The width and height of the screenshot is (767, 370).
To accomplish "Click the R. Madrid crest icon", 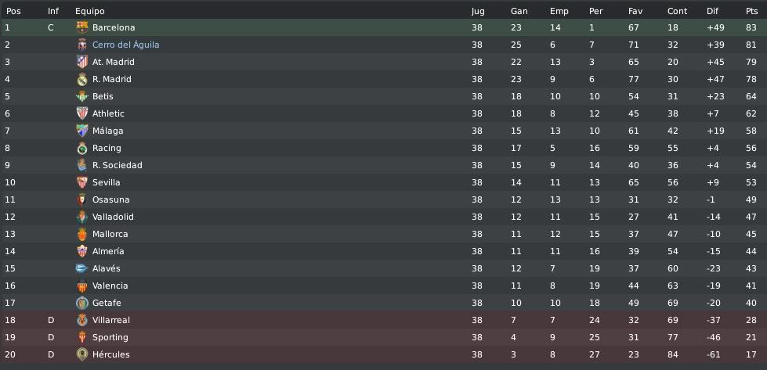I will pos(82,79).
